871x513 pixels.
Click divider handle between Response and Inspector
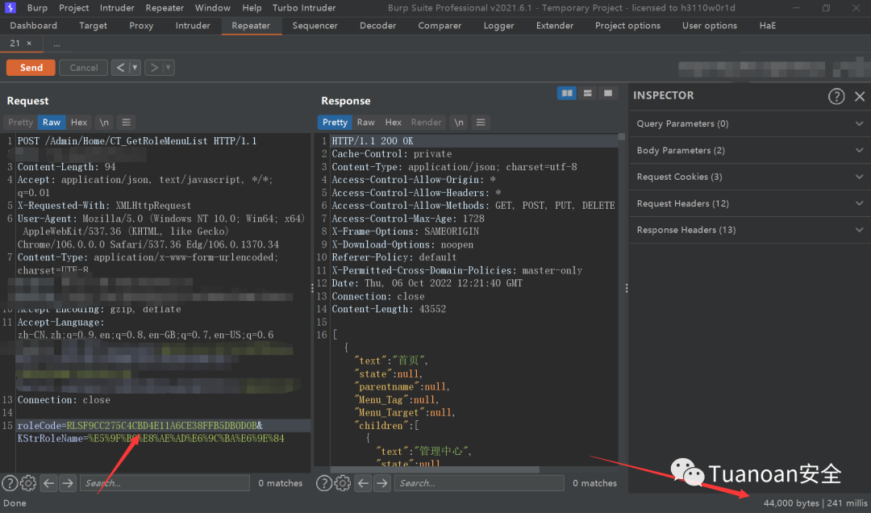[x=627, y=288]
